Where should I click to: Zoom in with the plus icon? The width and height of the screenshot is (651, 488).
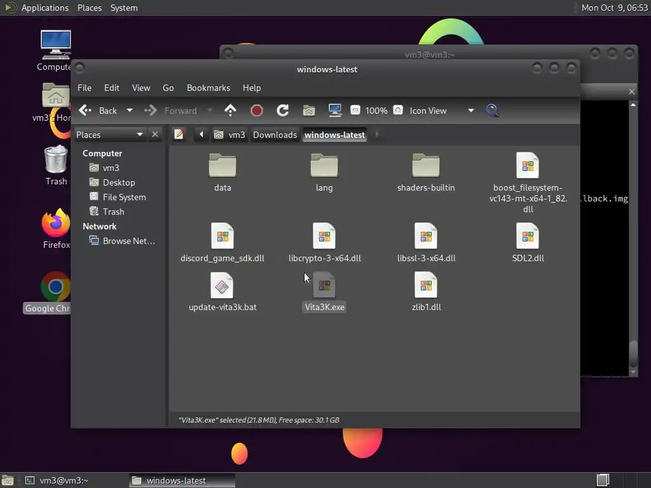click(x=398, y=110)
